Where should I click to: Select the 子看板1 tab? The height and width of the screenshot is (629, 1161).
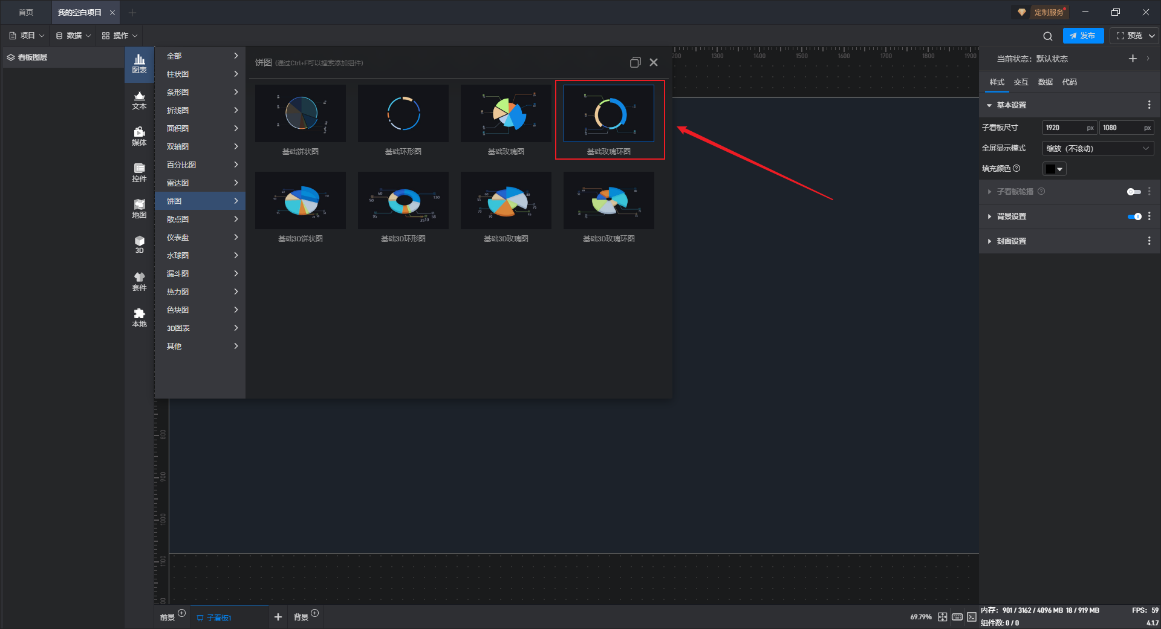click(x=230, y=618)
